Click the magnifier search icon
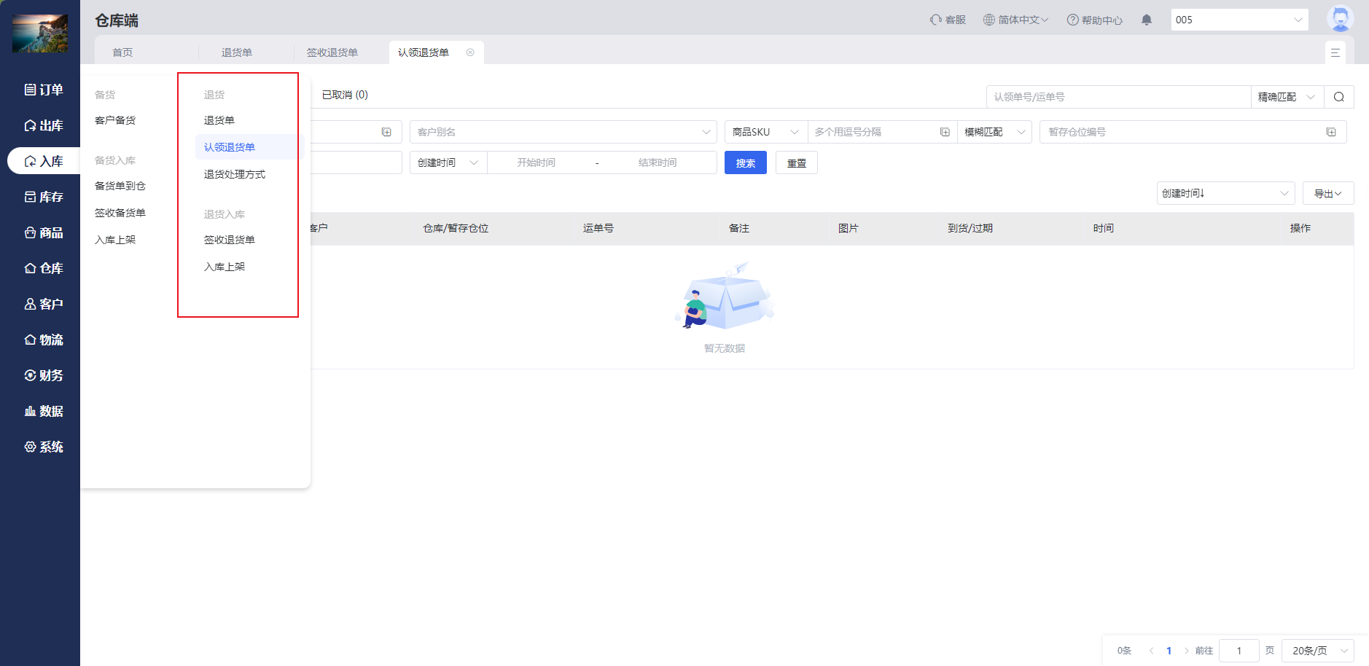 (x=1338, y=97)
